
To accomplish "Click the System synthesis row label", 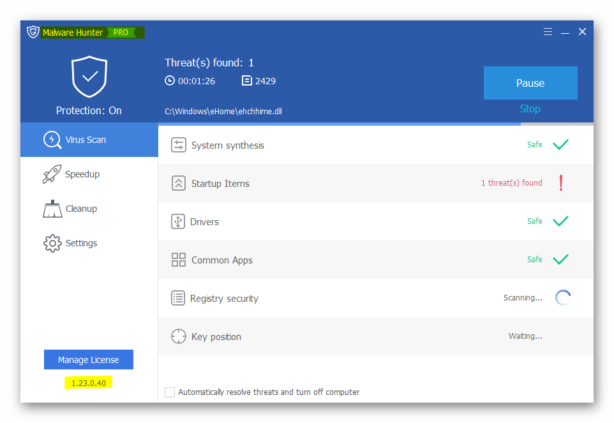I will click(227, 145).
